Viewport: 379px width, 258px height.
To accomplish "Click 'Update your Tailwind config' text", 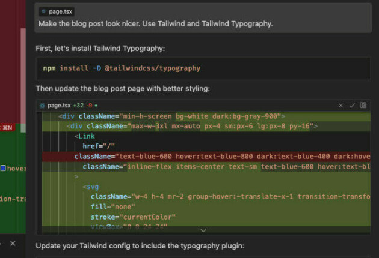I will point(140,246).
